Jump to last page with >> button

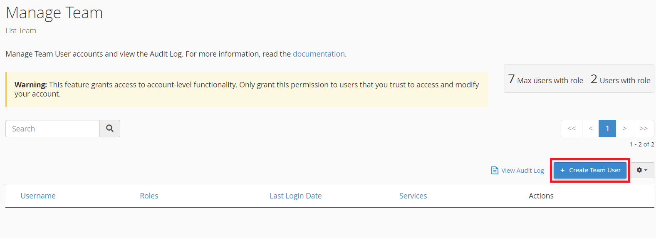coord(644,129)
